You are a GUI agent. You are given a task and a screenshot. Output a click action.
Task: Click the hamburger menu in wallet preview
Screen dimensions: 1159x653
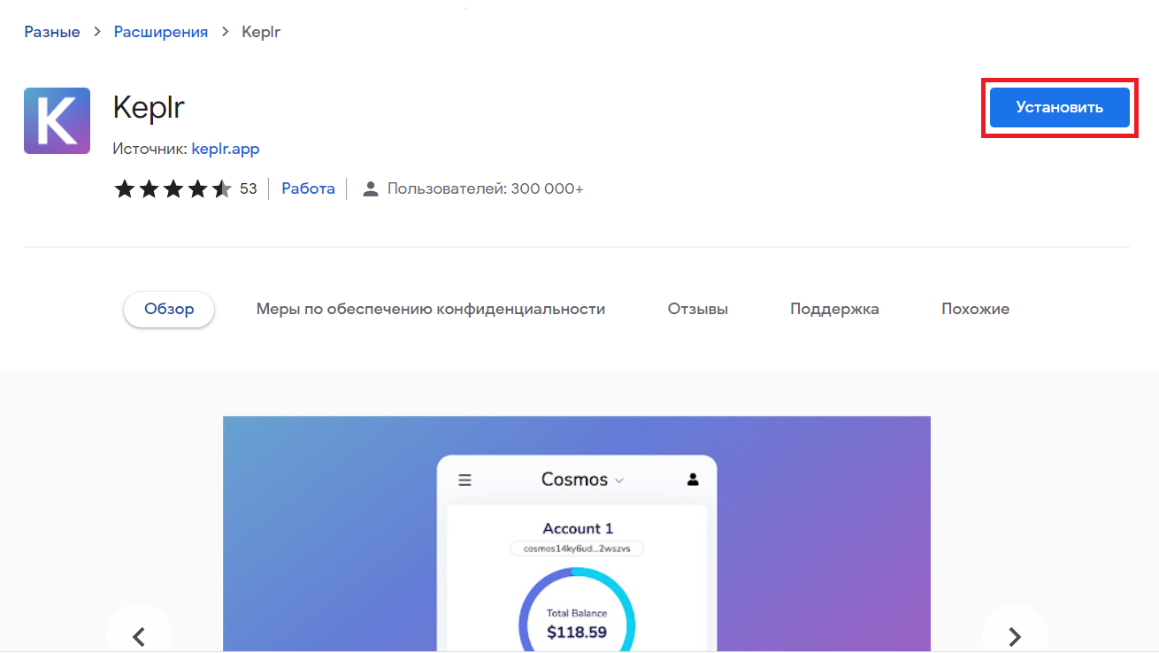(x=464, y=480)
